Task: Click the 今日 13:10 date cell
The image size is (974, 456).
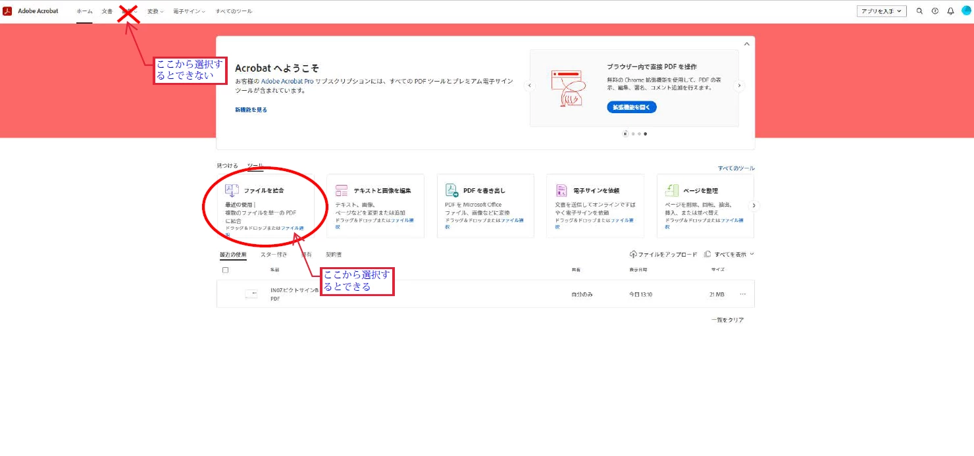Action: pyautogui.click(x=640, y=294)
